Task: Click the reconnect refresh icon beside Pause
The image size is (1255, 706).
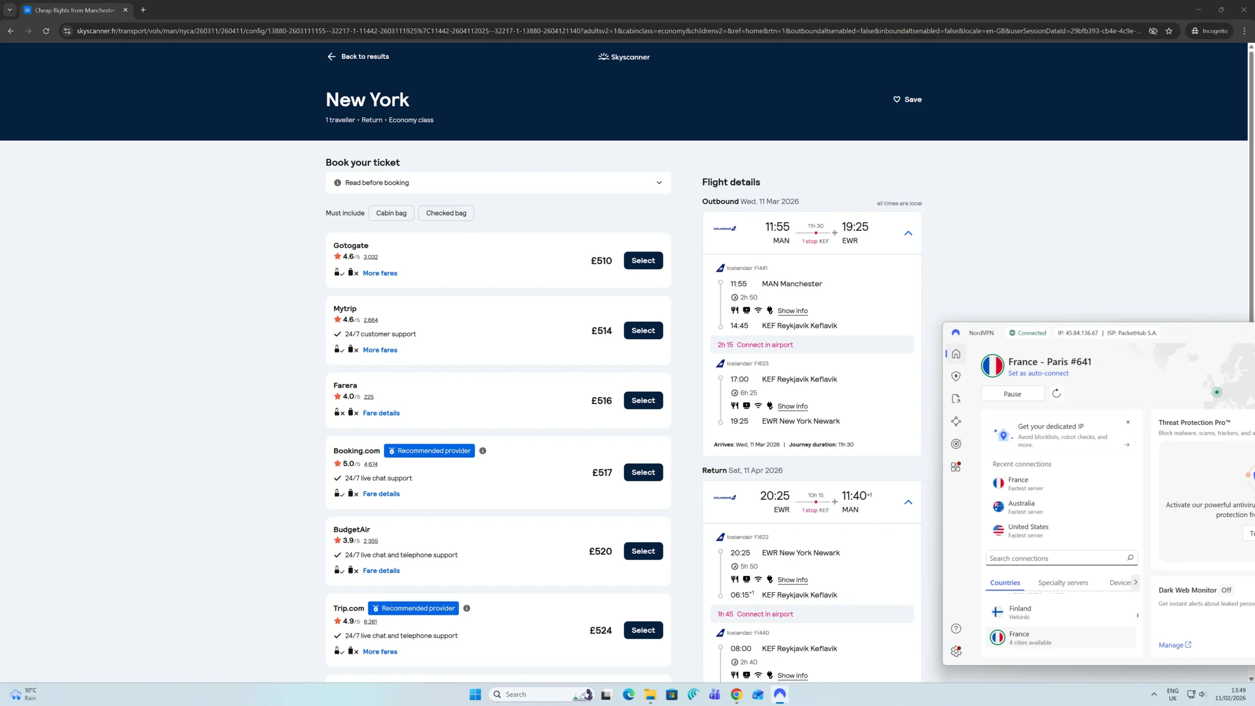Action: (1056, 393)
